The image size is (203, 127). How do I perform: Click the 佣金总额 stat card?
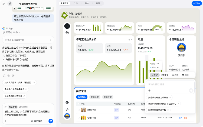pos(119,28)
